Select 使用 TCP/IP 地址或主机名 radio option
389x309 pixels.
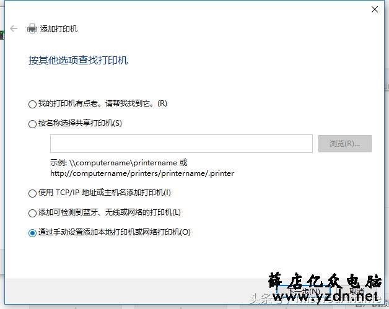32,193
